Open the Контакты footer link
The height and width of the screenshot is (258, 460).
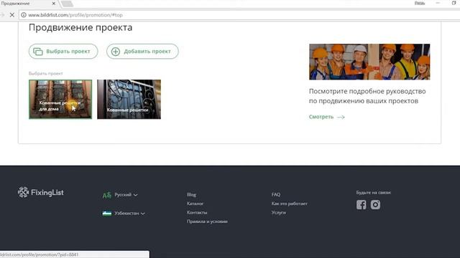click(x=197, y=212)
